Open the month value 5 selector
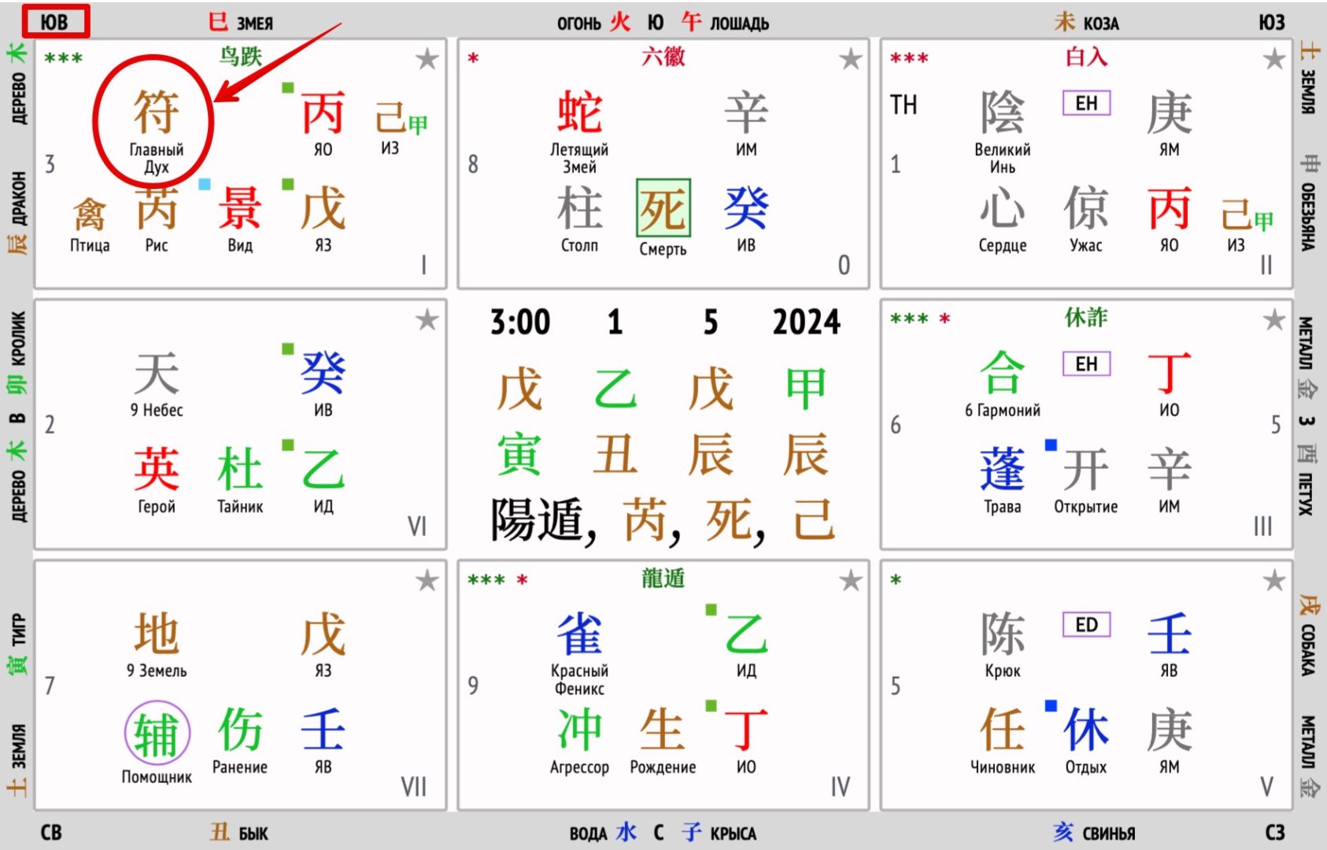Image resolution: width=1327 pixels, height=850 pixels. [x=710, y=322]
